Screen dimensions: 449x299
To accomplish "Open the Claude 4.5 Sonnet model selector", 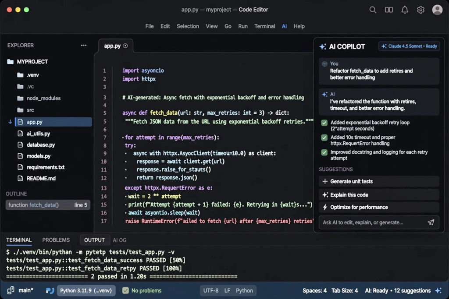I will (409, 46).
